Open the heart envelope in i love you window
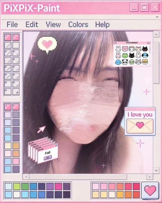Screen dimensions: 162x203 pyautogui.click(x=140, y=126)
